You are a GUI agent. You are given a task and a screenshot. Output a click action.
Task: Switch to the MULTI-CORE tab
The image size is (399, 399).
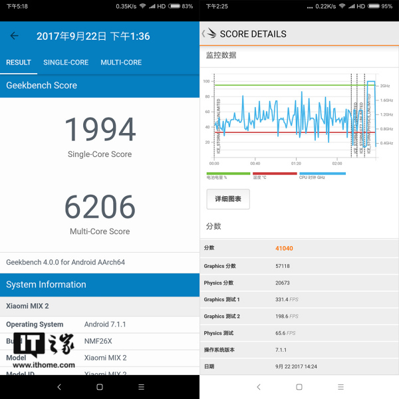tap(121, 63)
